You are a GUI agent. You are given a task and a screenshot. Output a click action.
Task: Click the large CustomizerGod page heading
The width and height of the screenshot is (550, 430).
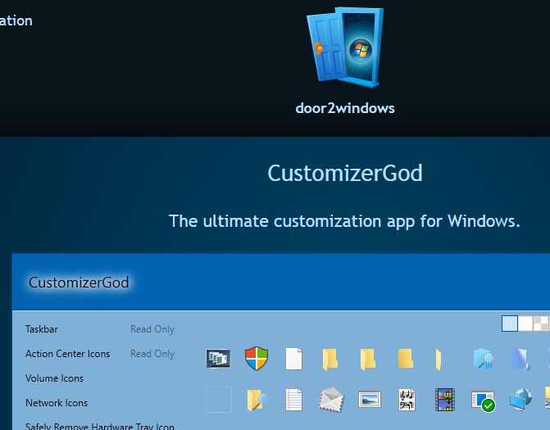pos(345,173)
